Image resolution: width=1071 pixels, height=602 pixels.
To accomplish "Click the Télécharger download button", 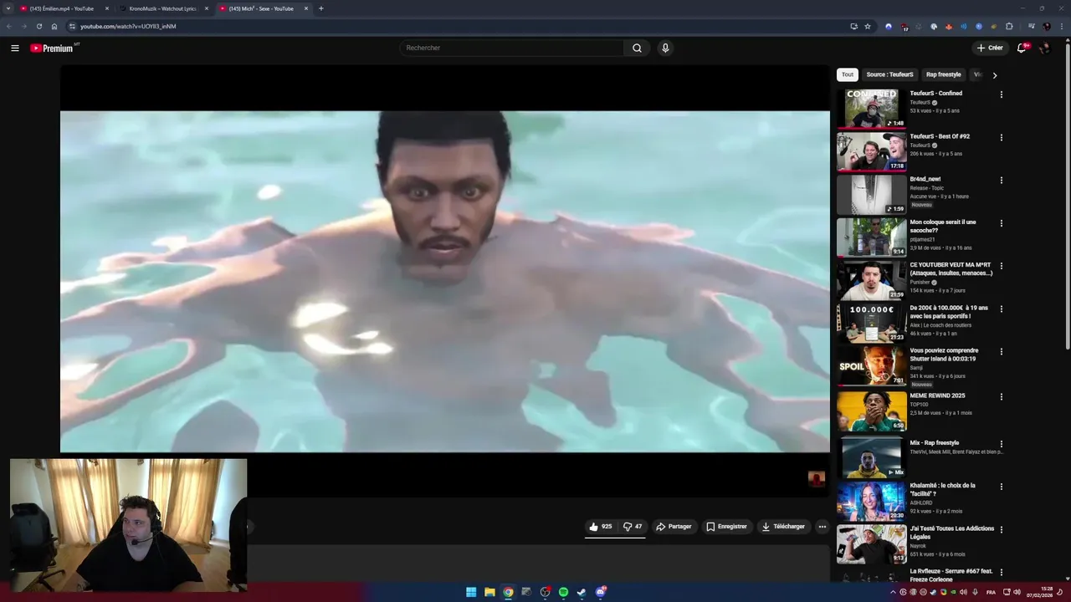I will coord(783,527).
